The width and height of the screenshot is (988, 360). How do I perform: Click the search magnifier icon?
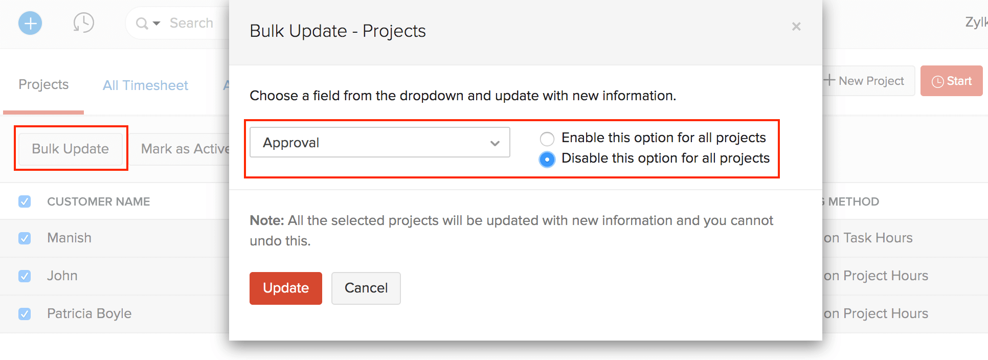coord(141,23)
